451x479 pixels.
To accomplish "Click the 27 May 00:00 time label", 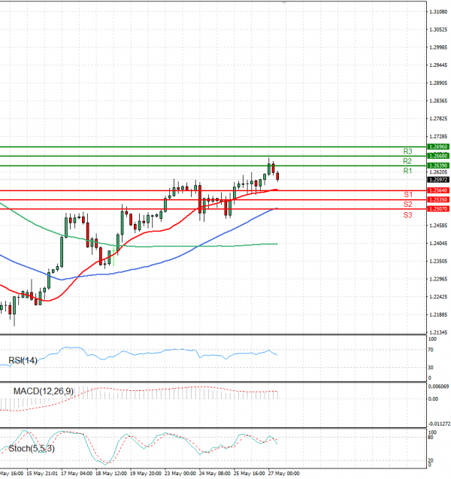I will [x=283, y=474].
